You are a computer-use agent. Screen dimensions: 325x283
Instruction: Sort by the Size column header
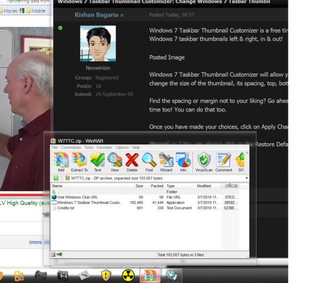click(140, 186)
